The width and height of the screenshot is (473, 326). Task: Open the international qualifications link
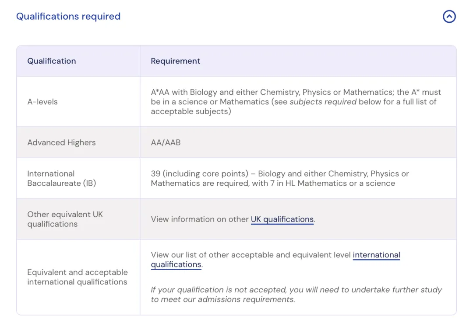coord(275,260)
